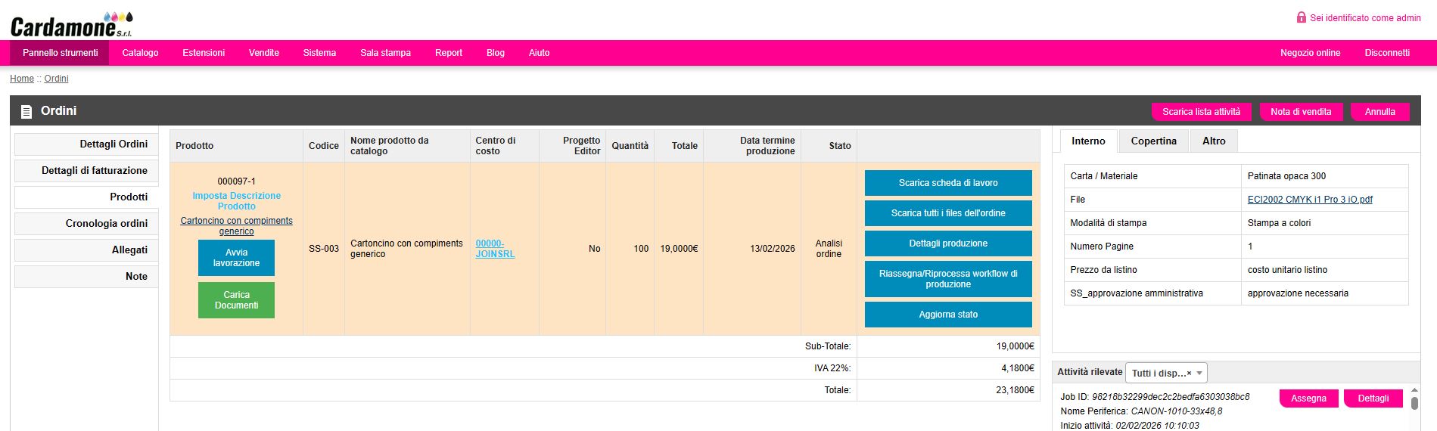
Task: Click the Totale value 23,1800€
Action: coord(1015,390)
